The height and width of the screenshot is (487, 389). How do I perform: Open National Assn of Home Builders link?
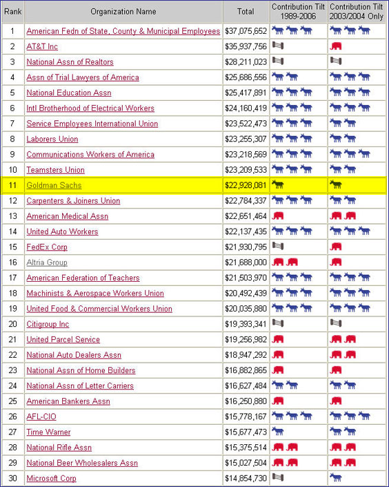pyautogui.click(x=81, y=370)
